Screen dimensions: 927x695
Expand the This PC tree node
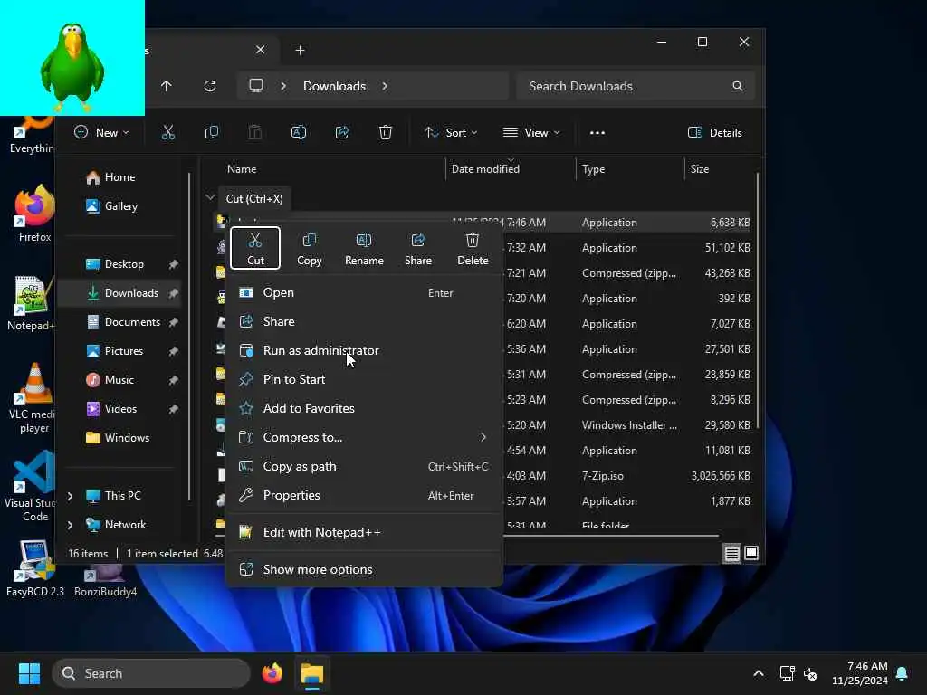click(x=71, y=496)
